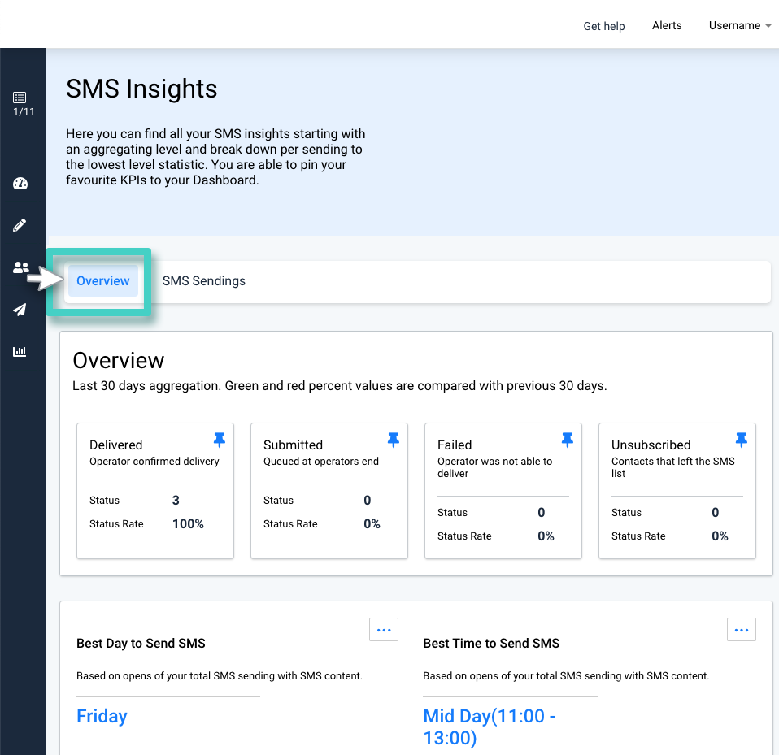Click the Delivered status count 3
The width and height of the screenshot is (779, 755).
point(176,500)
